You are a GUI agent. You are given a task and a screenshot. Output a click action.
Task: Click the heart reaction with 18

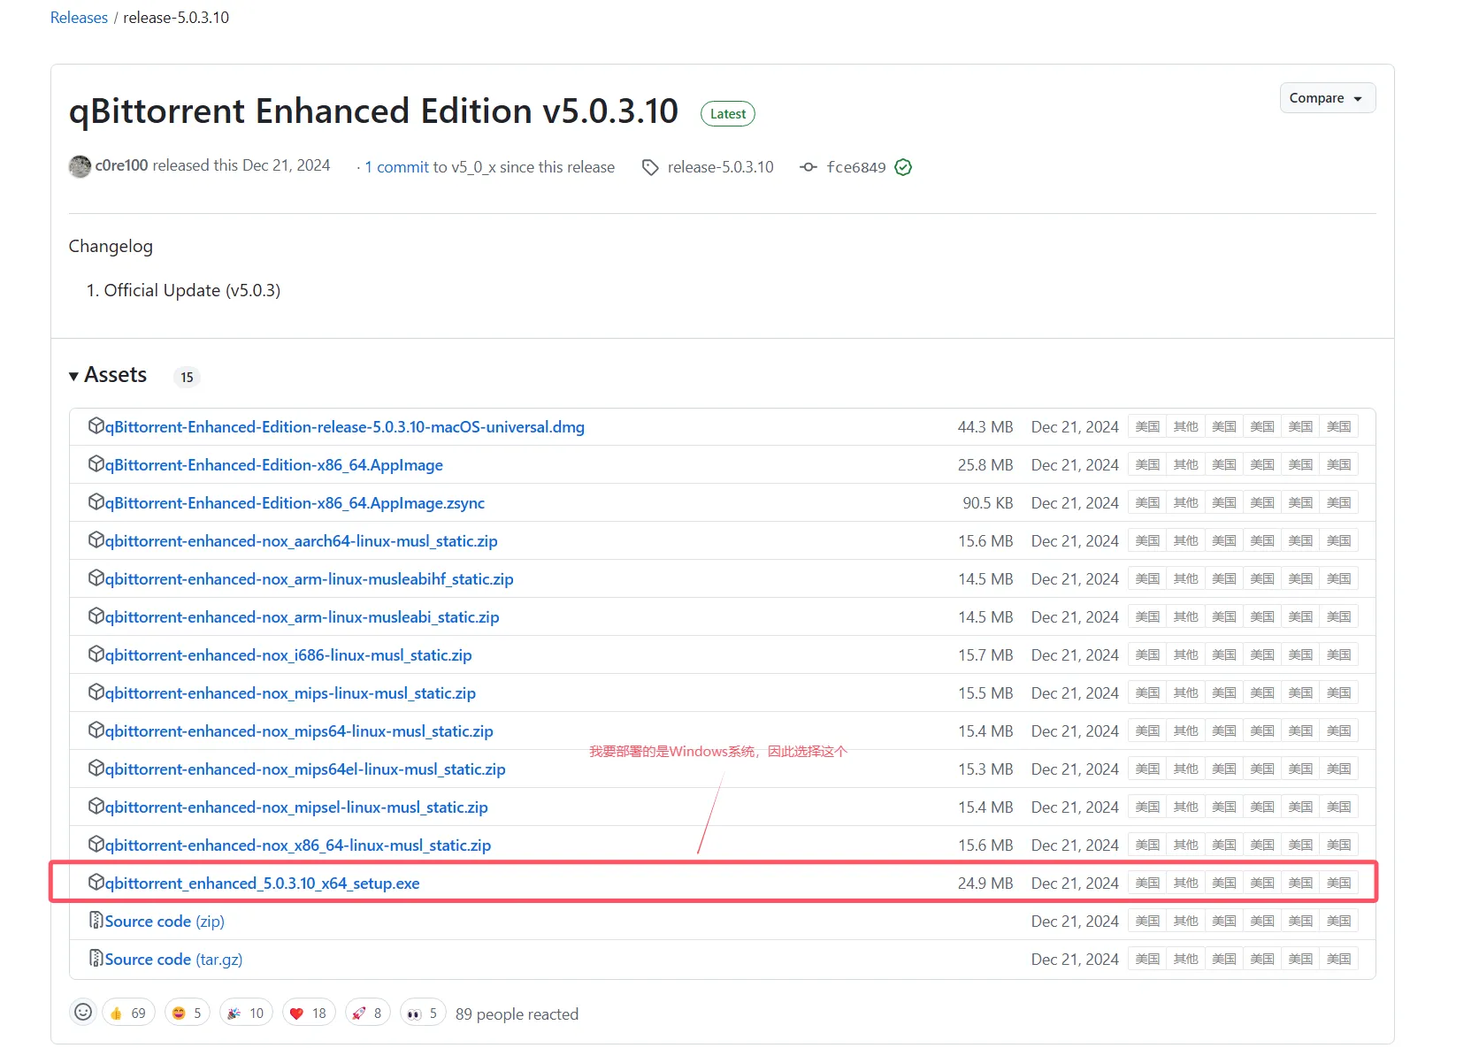coord(308,1013)
